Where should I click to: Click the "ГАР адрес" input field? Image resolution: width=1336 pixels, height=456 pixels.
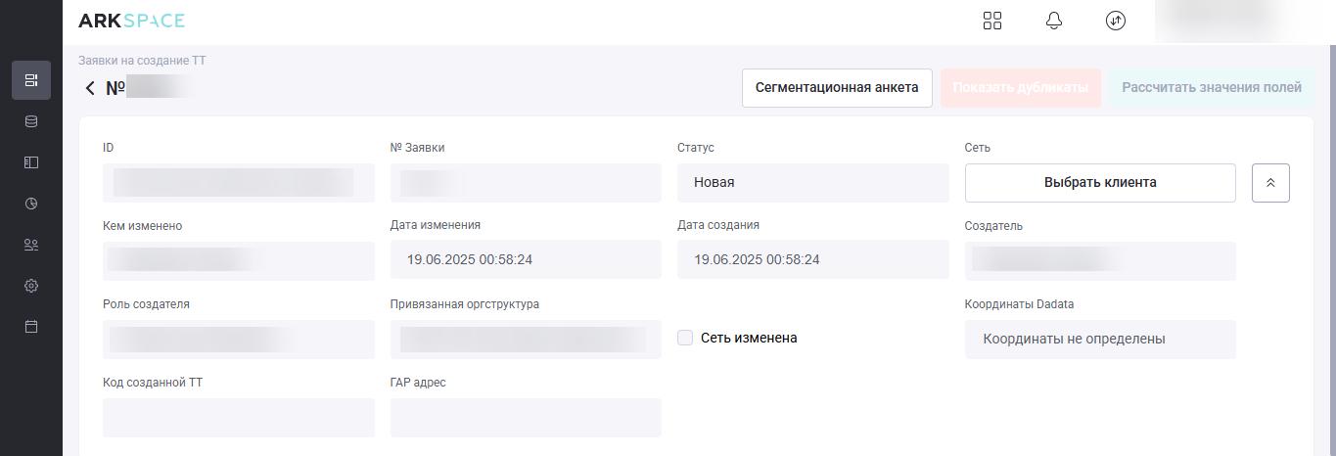pyautogui.click(x=526, y=418)
